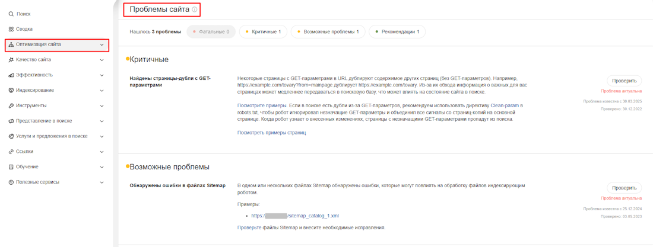Click the Индексирование sidebar icon
The width and height of the screenshot is (653, 247).
(x=11, y=91)
